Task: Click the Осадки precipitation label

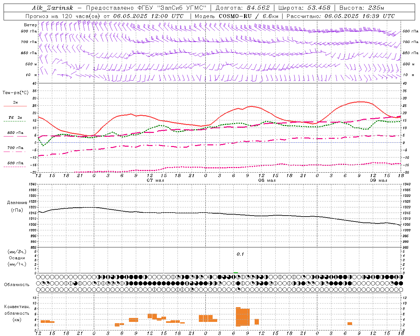Action: 17,258
